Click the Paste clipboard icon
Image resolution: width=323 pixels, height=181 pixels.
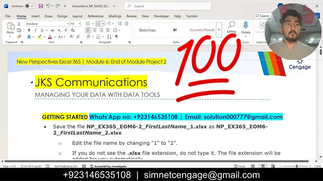(10, 26)
